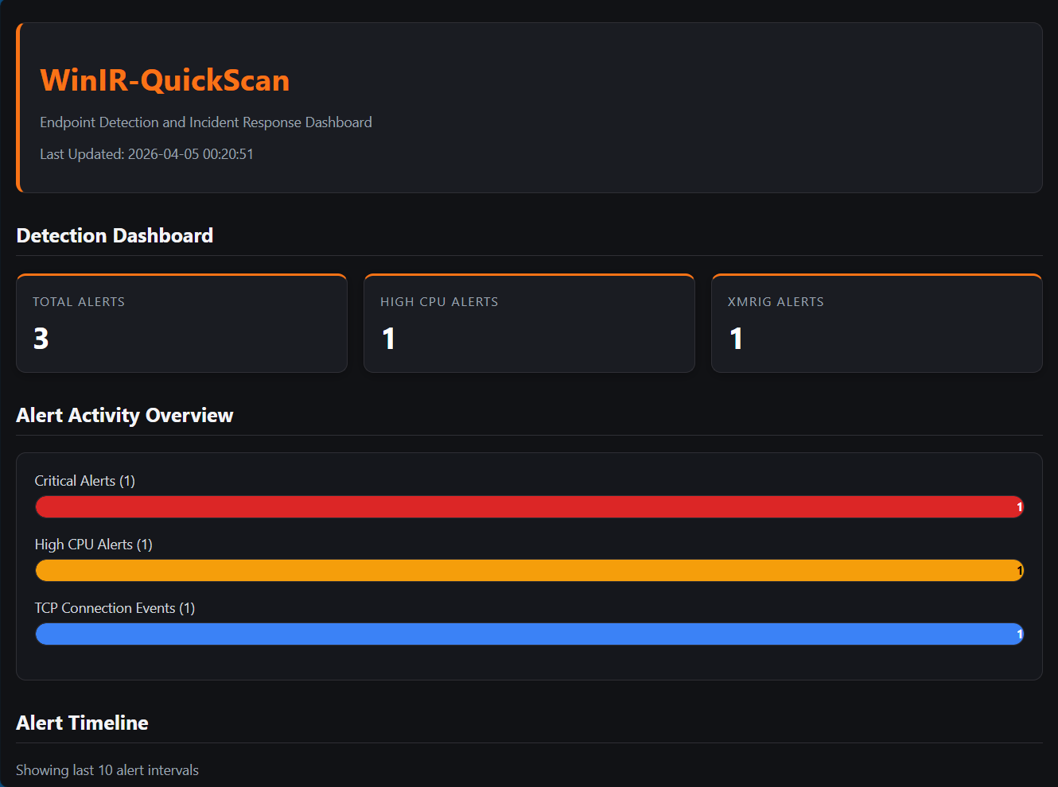Select the TCP Connection Events (1) label
The height and width of the screenshot is (787, 1058).
(115, 608)
